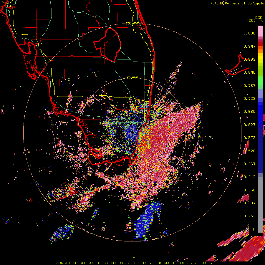Click the black radar site dot at center
Image resolution: width=265 pixels, height=265 pixels.
(132, 132)
